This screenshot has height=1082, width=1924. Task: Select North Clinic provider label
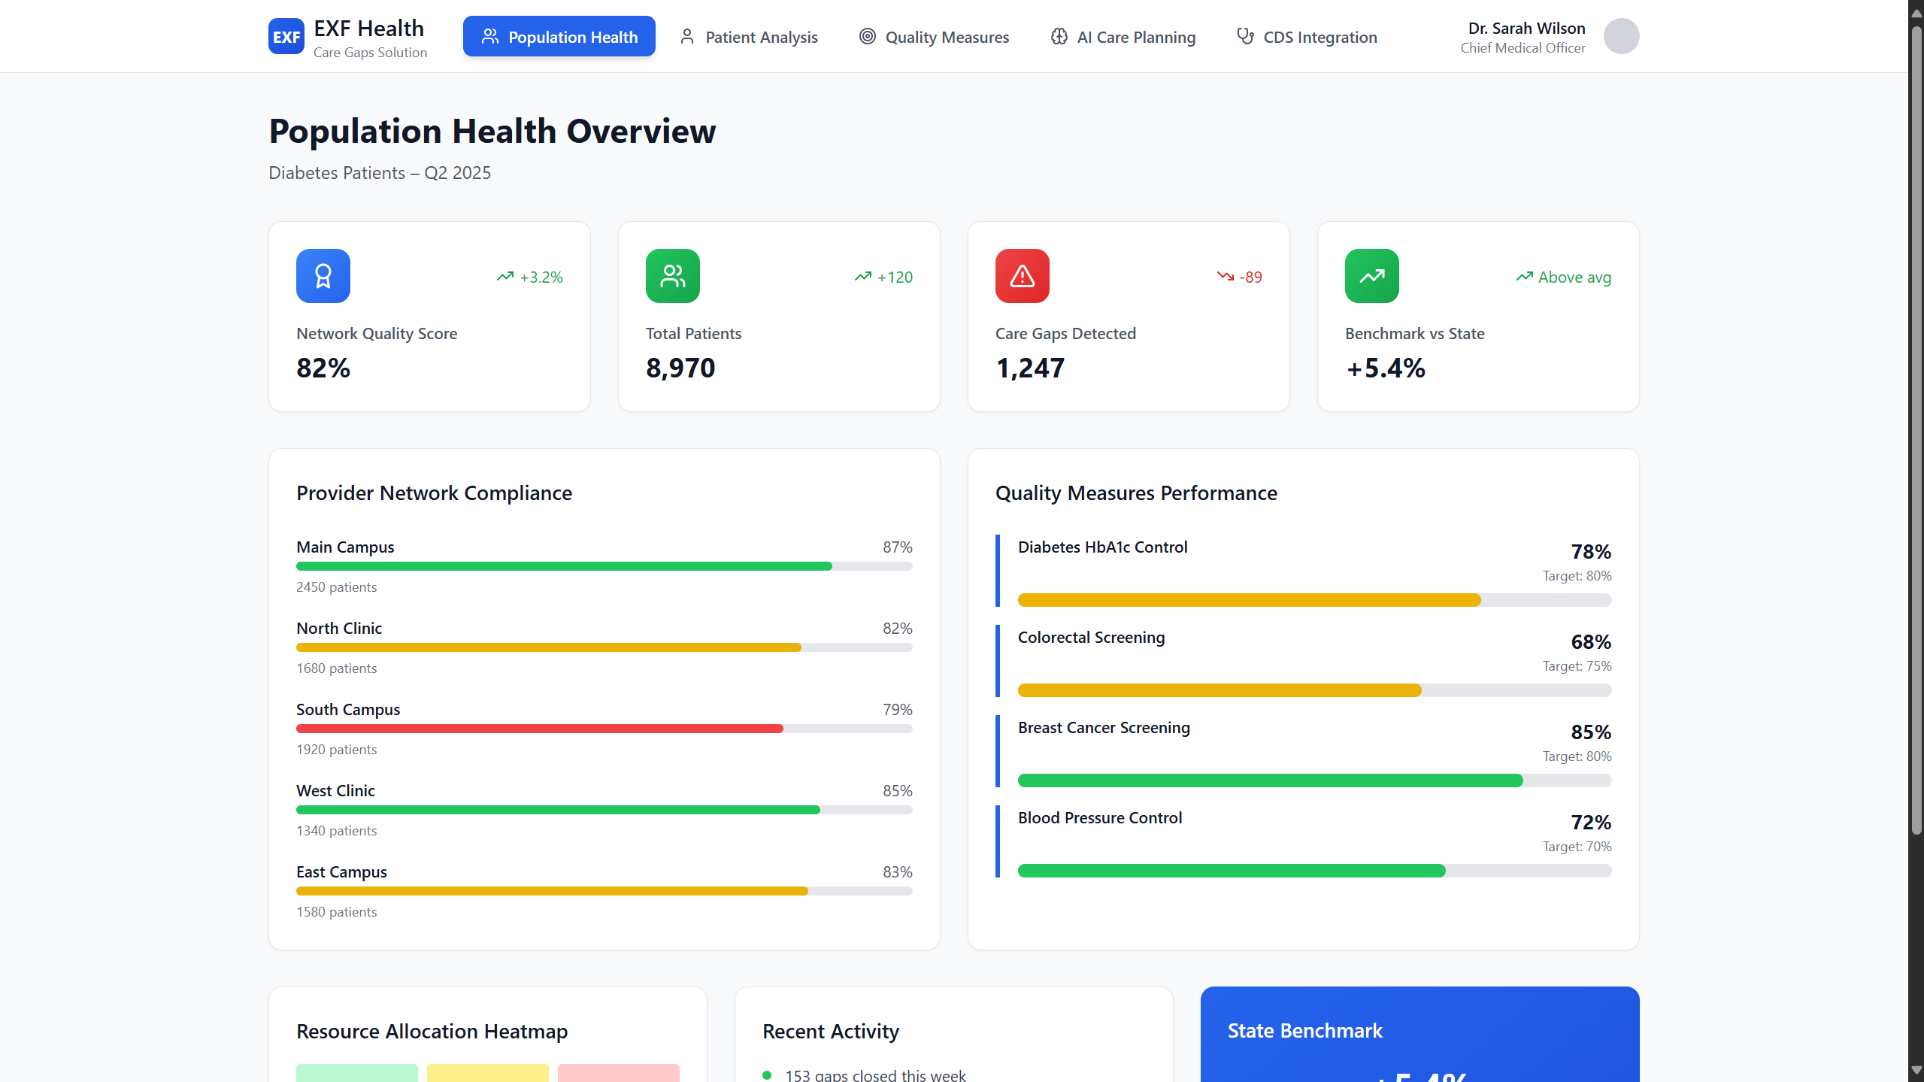point(339,628)
